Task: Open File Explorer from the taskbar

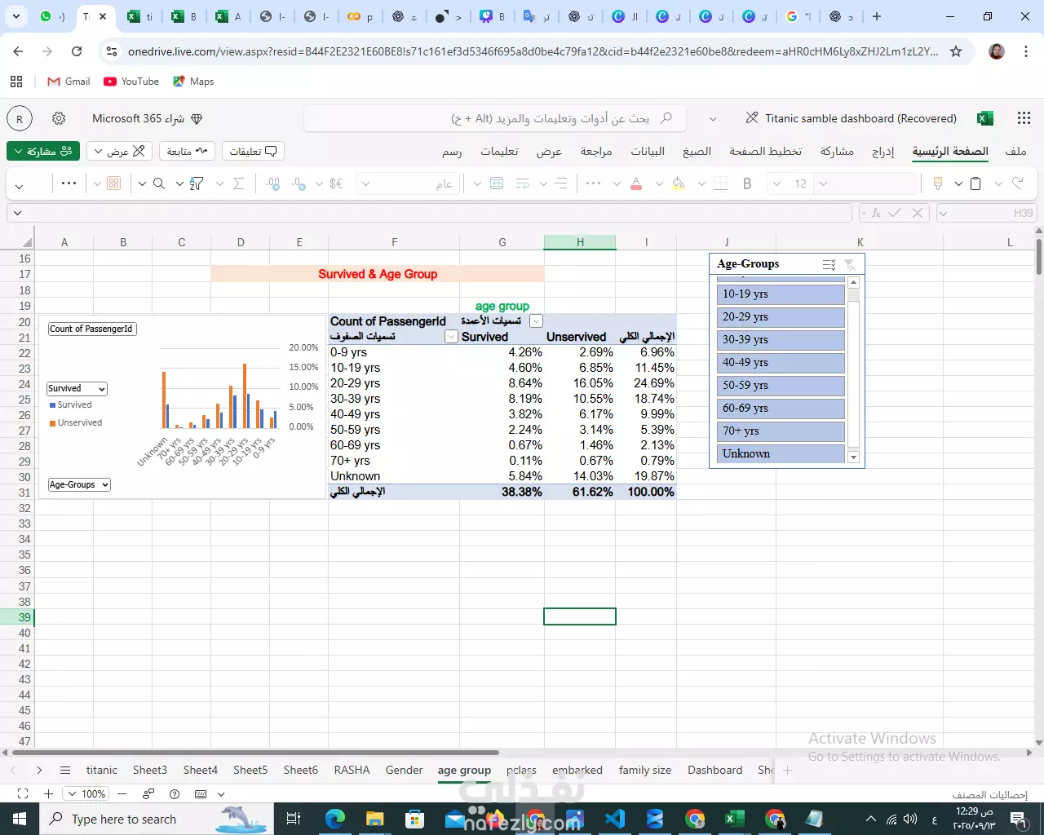Action: pos(374,819)
